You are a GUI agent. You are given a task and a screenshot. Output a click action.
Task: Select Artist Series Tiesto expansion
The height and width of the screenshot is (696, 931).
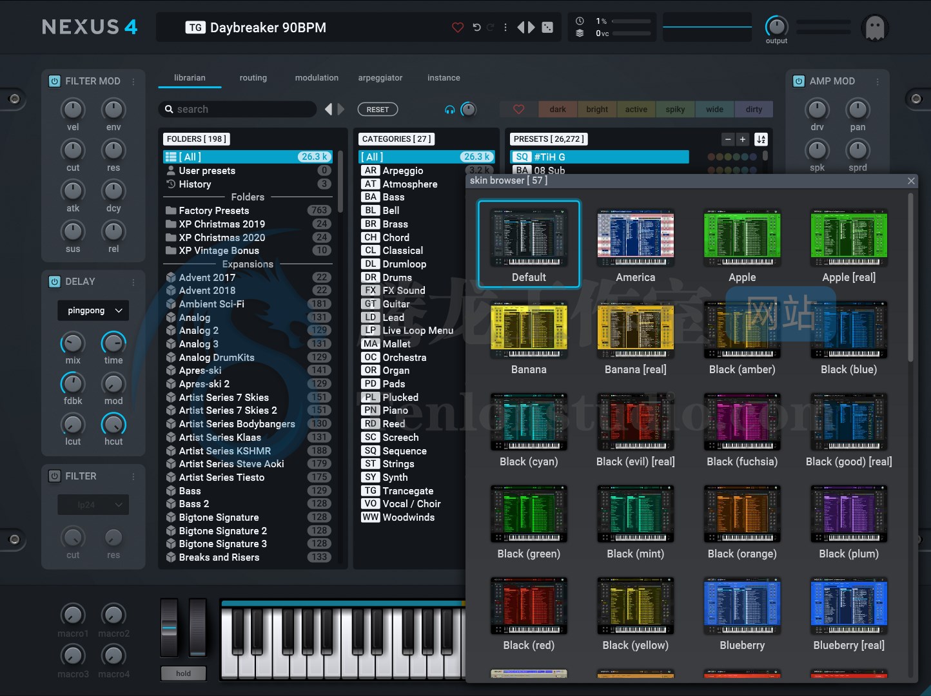(x=248, y=478)
